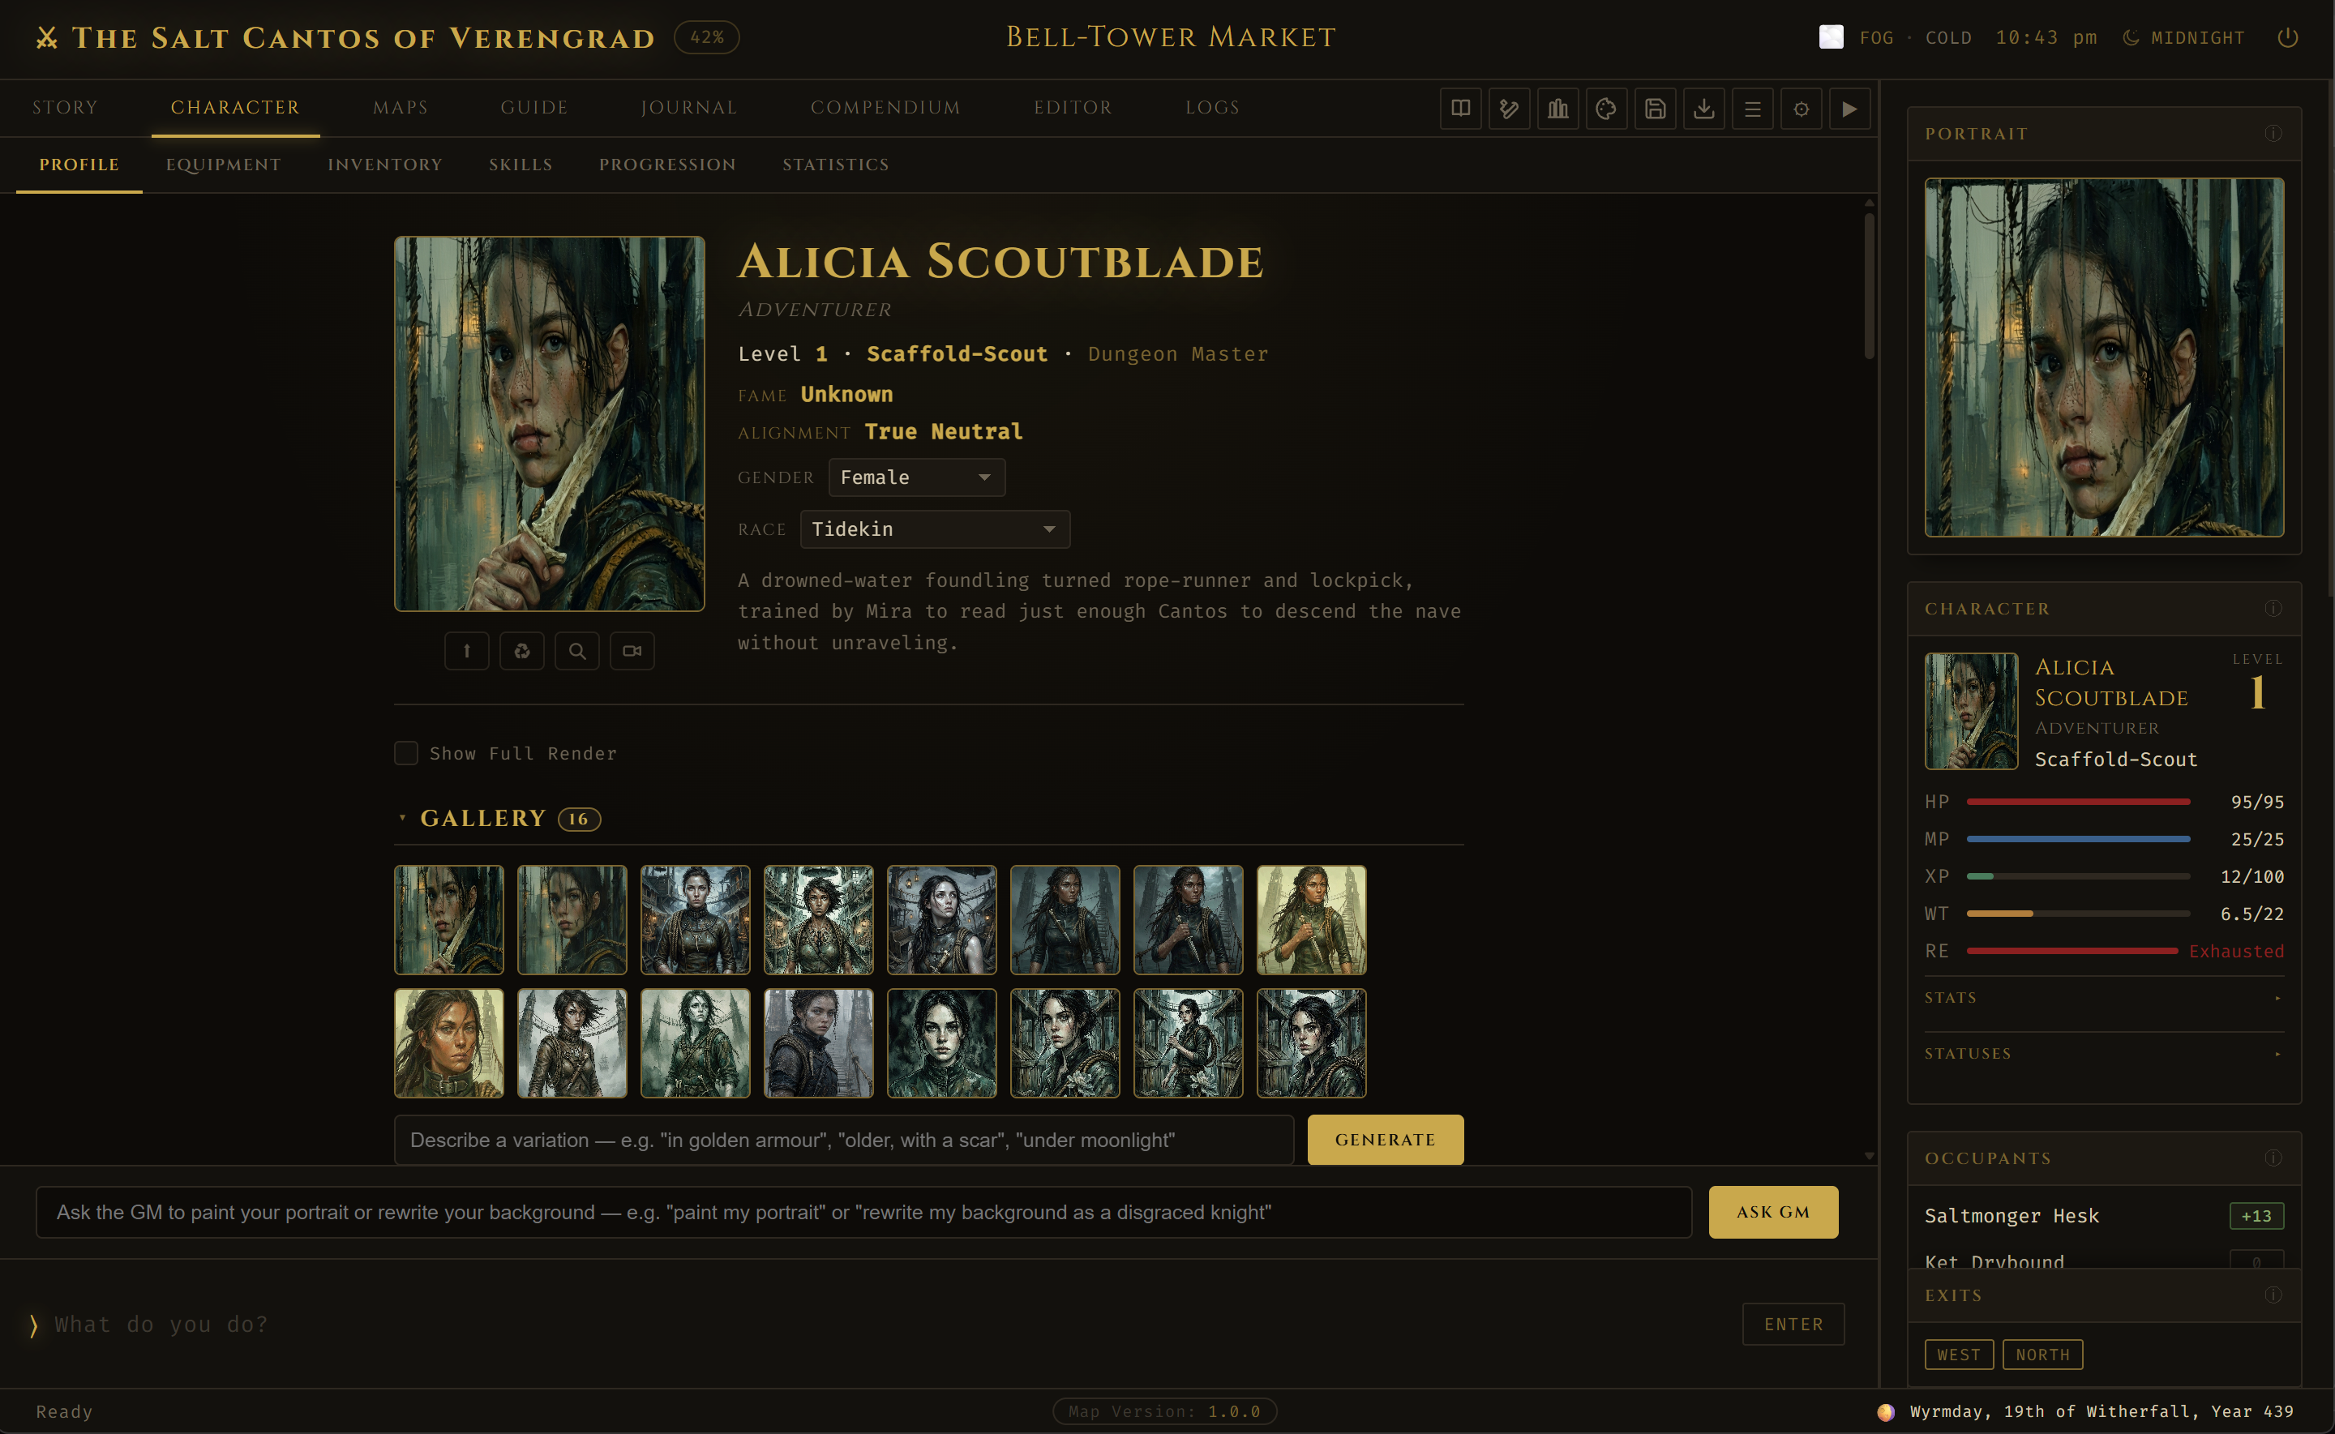Select the first gallery thumbnail
2335x1434 pixels.
(x=448, y=920)
